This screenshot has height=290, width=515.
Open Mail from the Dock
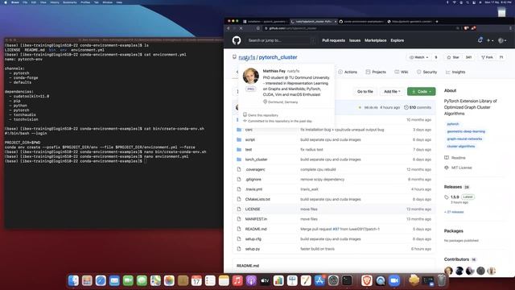(114, 280)
